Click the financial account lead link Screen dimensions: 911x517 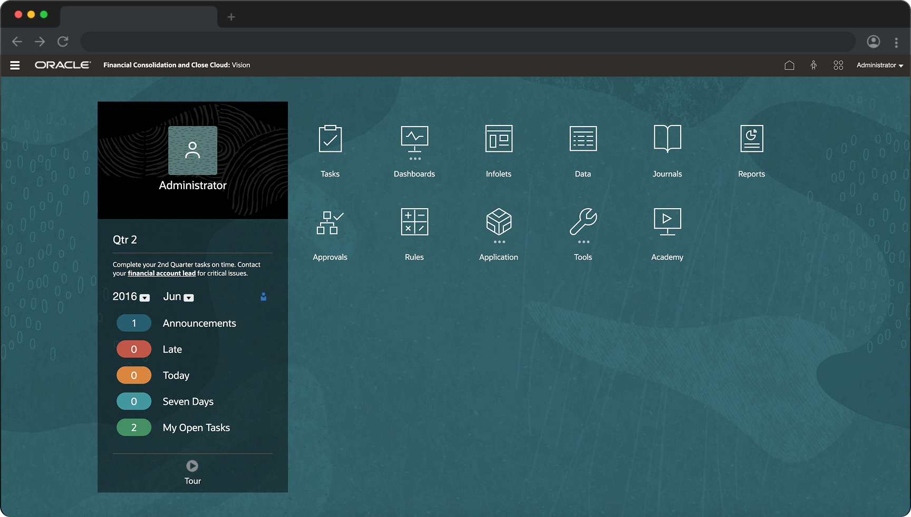coord(161,274)
